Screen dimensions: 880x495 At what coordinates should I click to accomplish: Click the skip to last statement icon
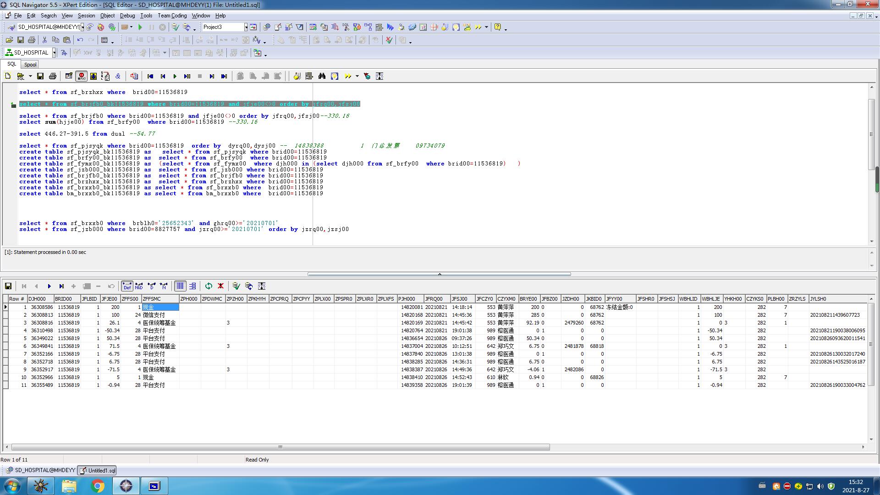coord(224,76)
